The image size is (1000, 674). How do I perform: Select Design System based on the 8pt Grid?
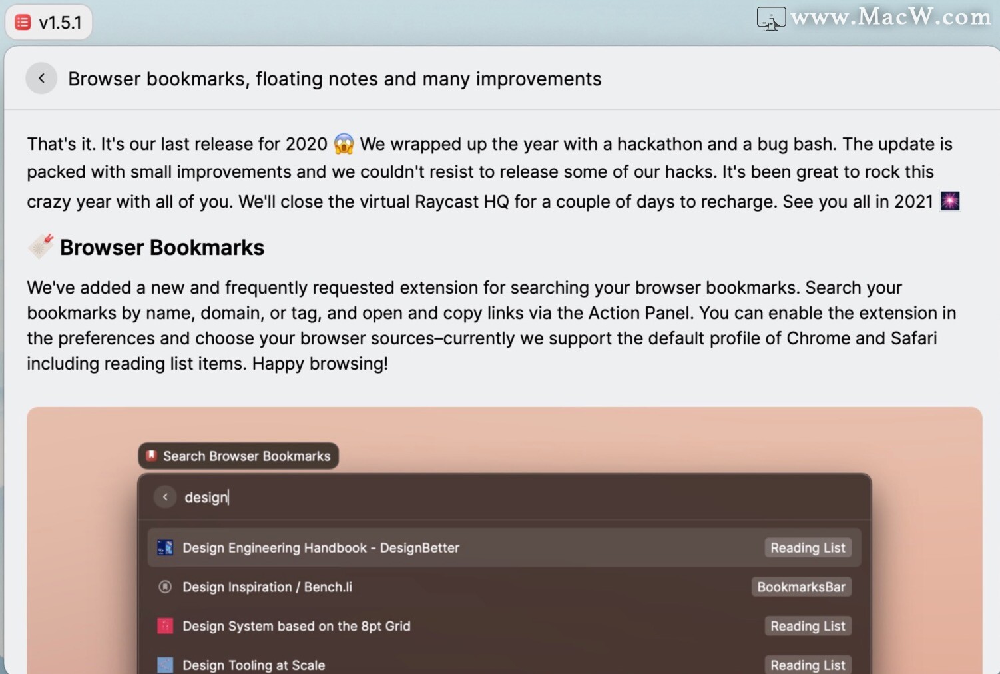(504, 626)
